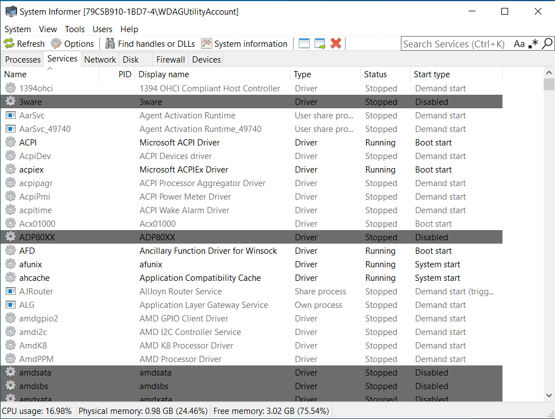The image size is (555, 419).
Task: Open Options via the gear icon
Action: (56, 43)
